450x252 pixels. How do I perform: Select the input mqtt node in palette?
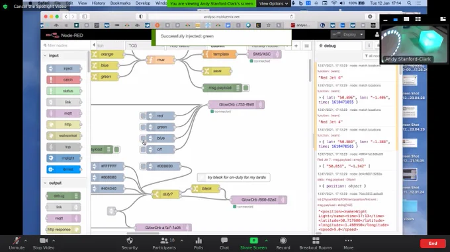[64, 113]
